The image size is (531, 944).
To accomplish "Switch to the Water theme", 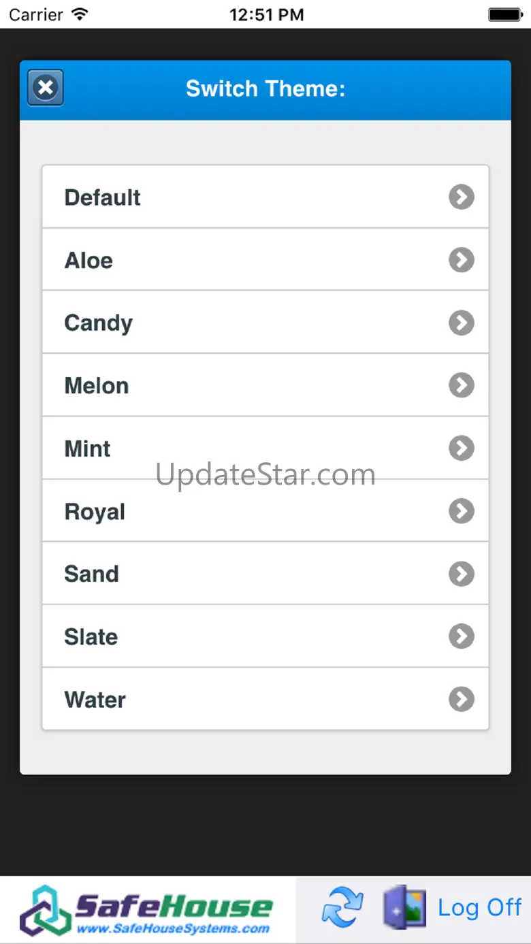I will coord(95,700).
